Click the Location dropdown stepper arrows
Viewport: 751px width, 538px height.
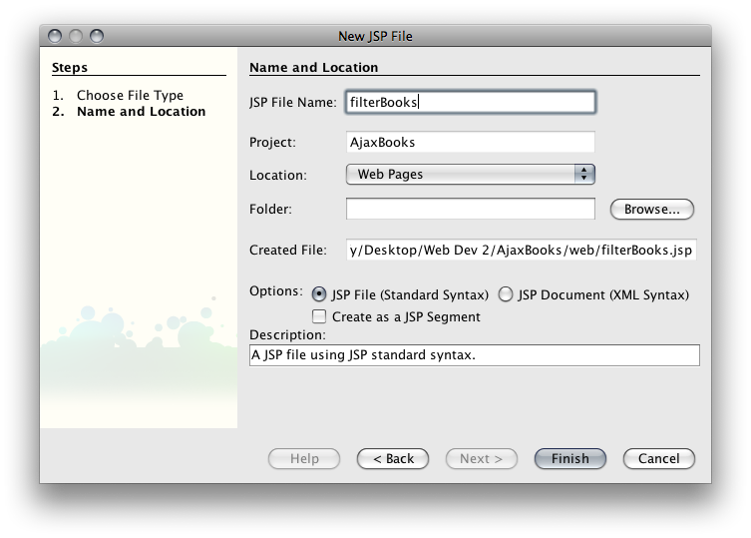tap(584, 174)
